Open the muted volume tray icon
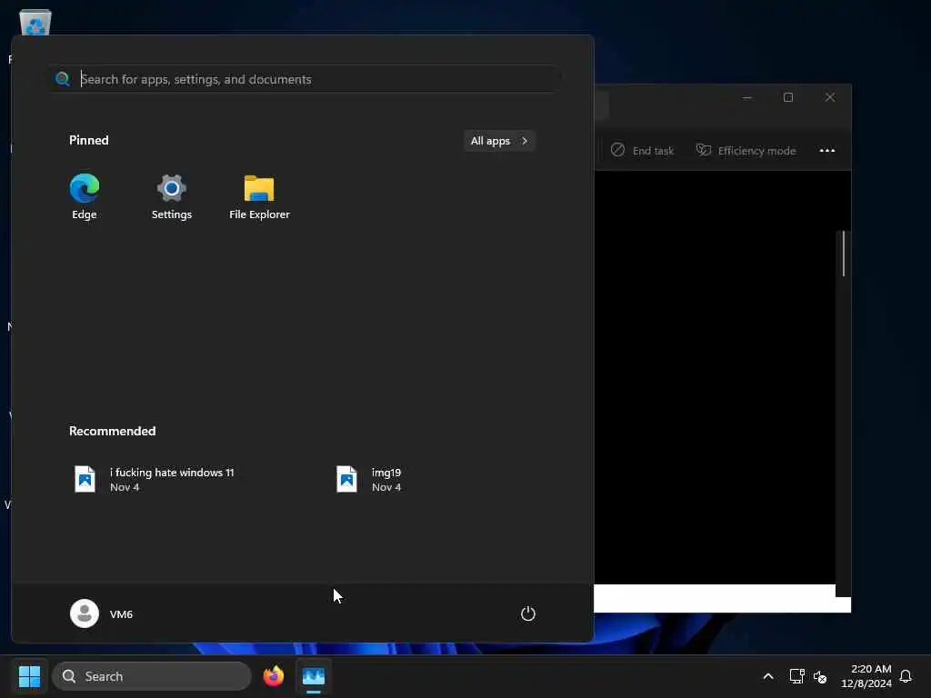The image size is (931, 698). point(820,676)
